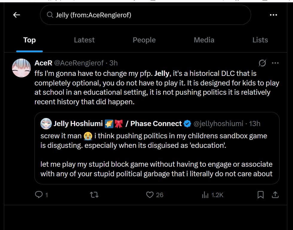293x230 pixels.
Task: Click the Jelly search query field
Action: click(144, 15)
